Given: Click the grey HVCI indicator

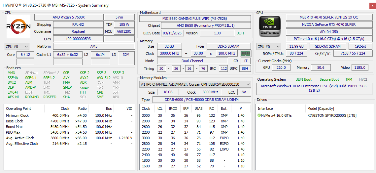Looking at the screenshot, I should [363, 79].
